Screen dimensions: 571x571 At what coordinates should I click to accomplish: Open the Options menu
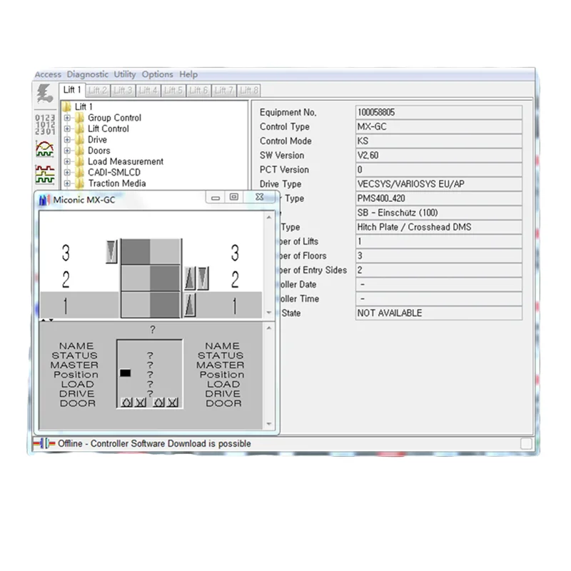pyautogui.click(x=157, y=74)
